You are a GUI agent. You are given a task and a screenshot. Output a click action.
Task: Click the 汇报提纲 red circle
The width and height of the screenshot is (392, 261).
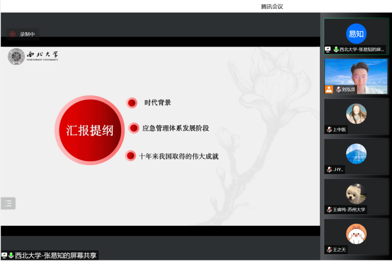pos(90,130)
